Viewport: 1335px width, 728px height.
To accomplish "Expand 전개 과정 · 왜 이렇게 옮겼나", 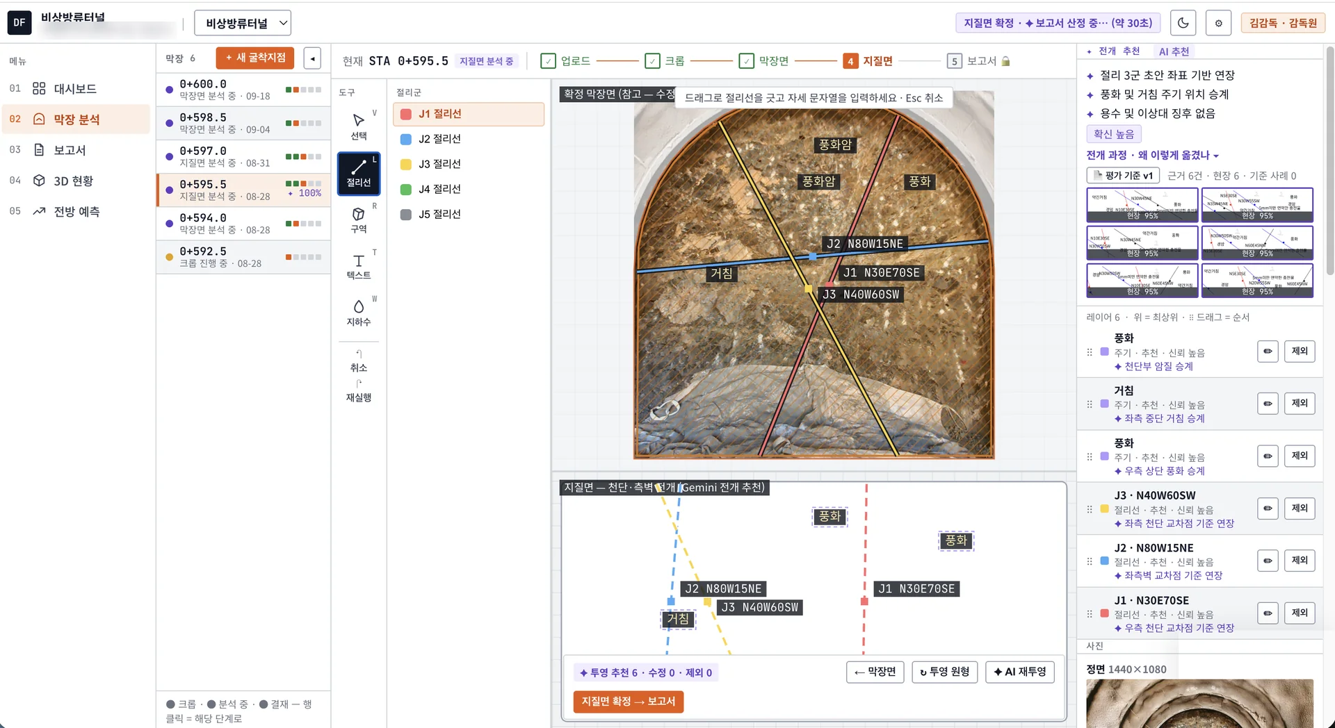I will (x=1153, y=155).
